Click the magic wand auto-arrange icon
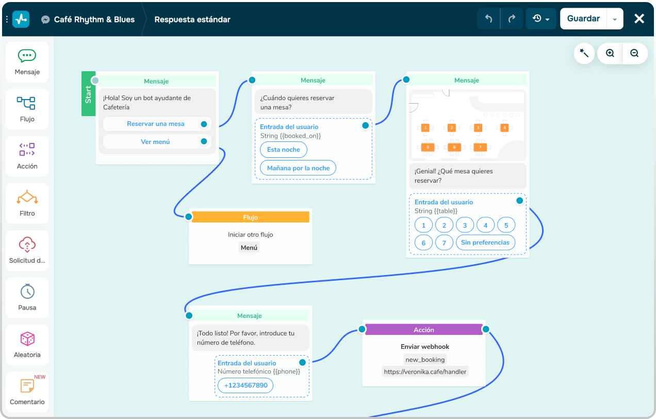Viewport: 656px width, 419px height. (584, 53)
